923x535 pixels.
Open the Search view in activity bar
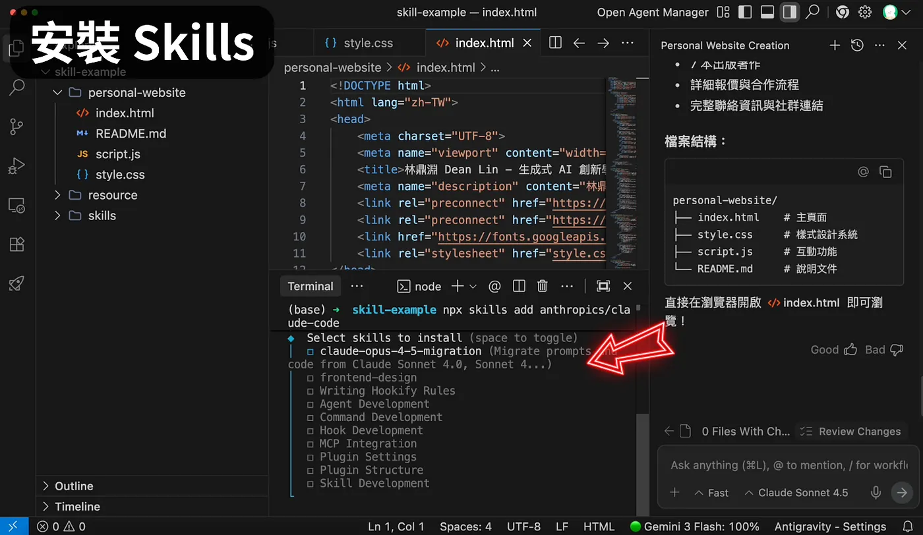[17, 87]
